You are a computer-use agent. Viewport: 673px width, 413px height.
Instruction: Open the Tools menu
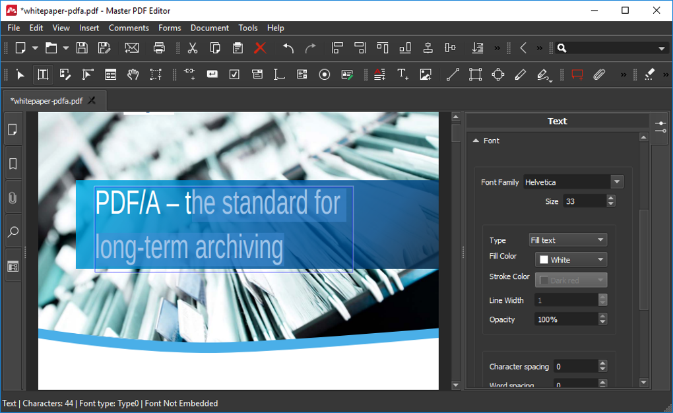[x=247, y=28]
